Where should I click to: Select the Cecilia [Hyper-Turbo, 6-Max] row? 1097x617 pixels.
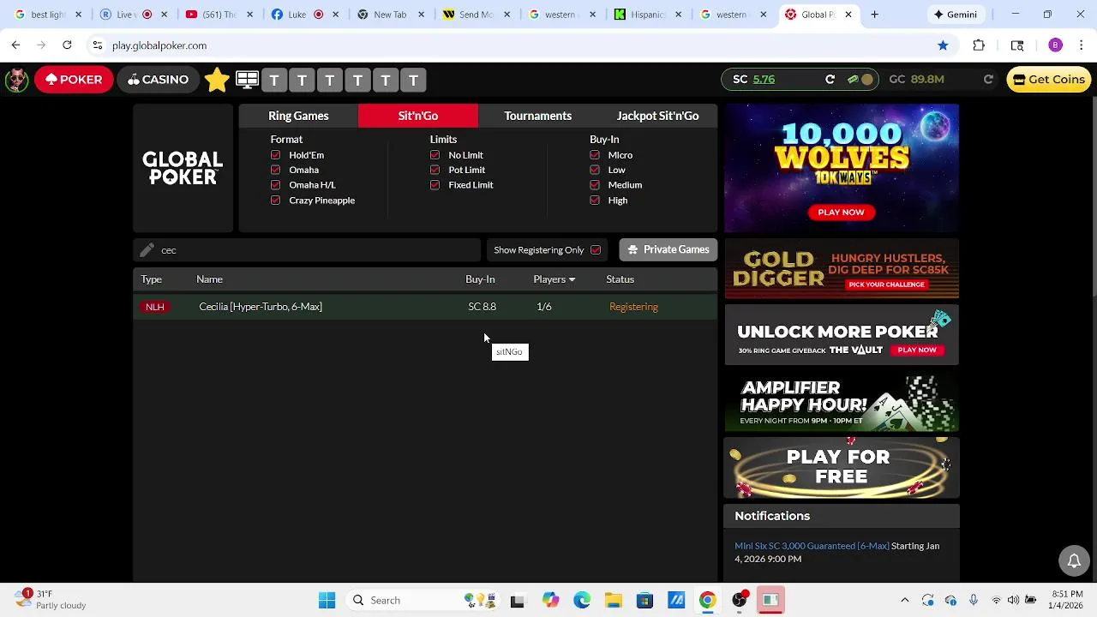[425, 307]
